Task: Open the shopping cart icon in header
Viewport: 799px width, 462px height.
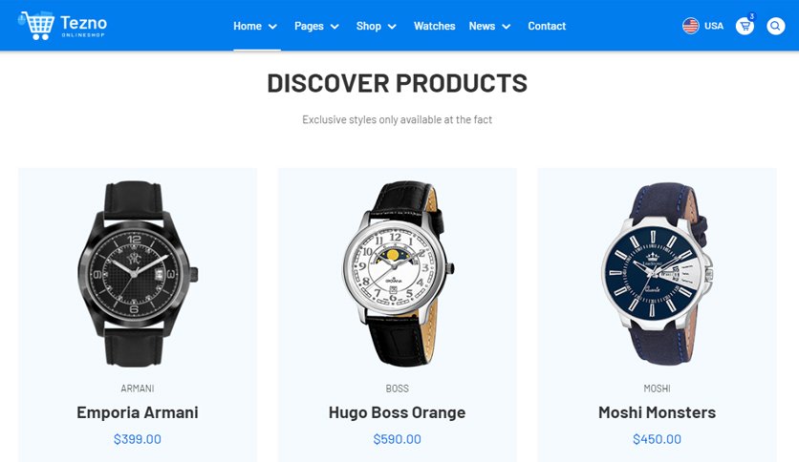Action: (x=745, y=26)
